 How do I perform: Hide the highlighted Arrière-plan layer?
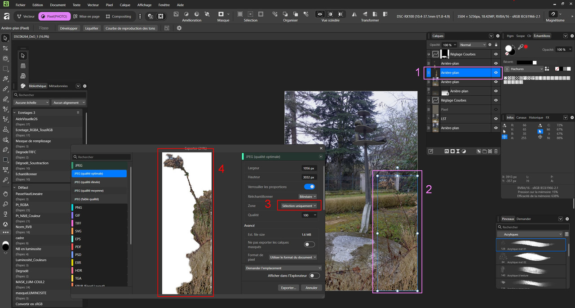point(496,72)
